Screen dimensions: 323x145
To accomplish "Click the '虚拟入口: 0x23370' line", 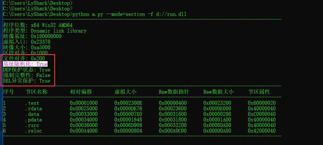I will [x=27, y=42].
